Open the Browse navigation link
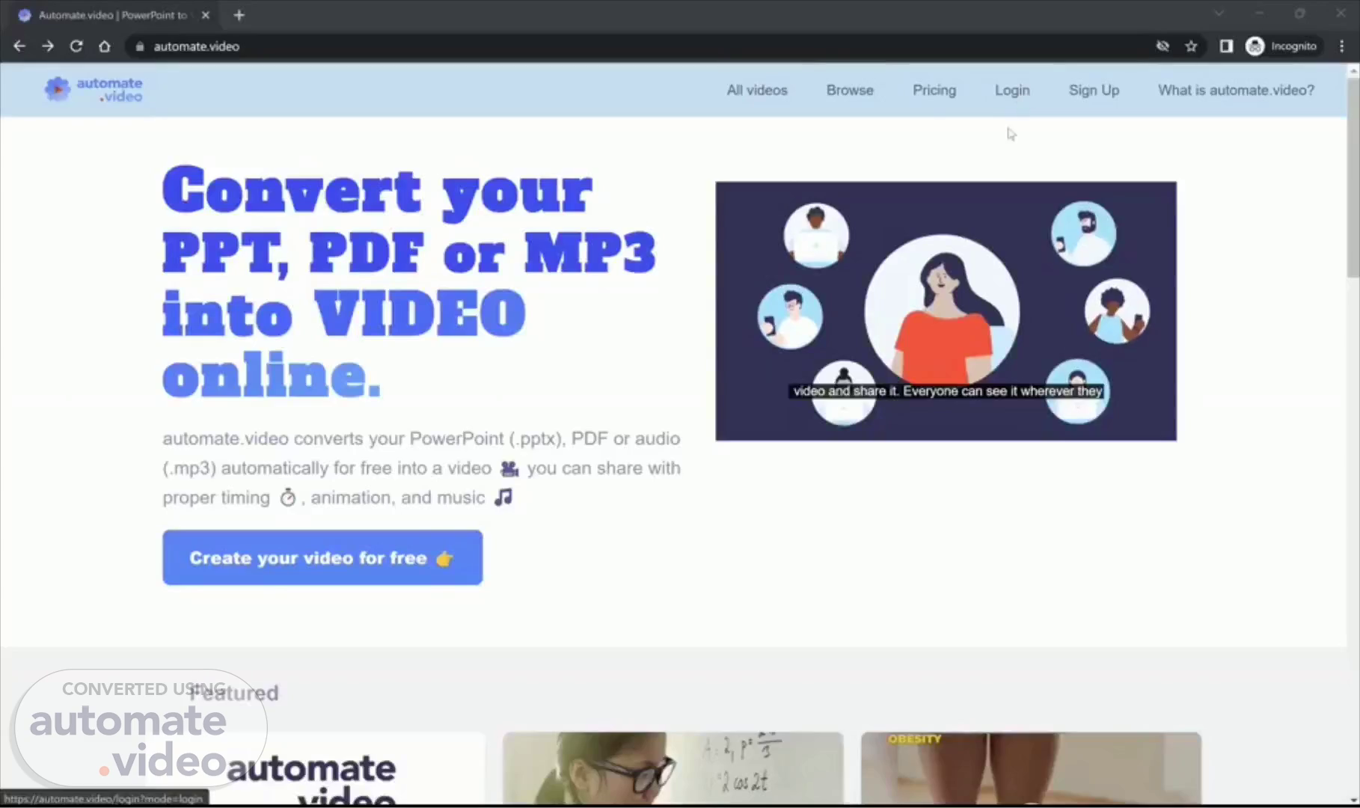The height and width of the screenshot is (808, 1360). pos(850,91)
